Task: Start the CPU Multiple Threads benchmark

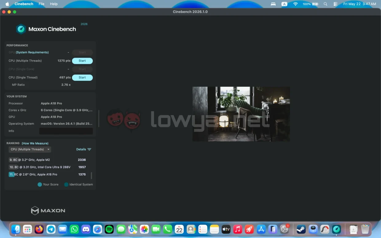Action: [x=82, y=61]
